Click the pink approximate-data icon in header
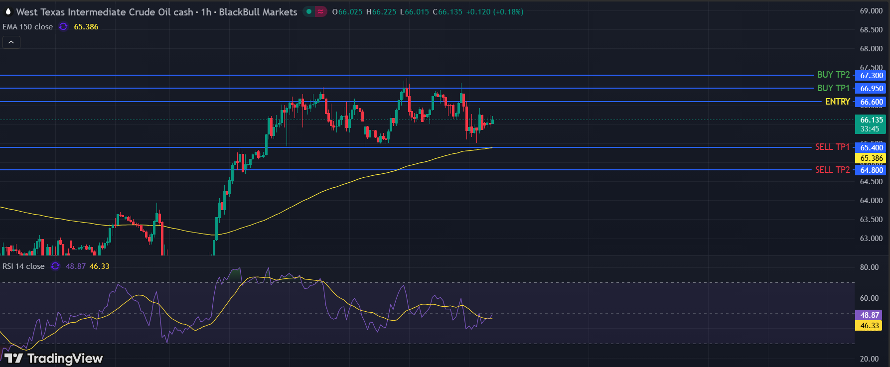890x367 pixels. click(x=320, y=11)
